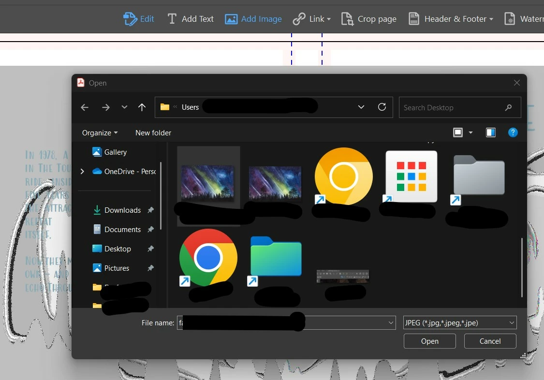Click the file list vertical scrollbar
The image size is (544, 380).
(522, 267)
